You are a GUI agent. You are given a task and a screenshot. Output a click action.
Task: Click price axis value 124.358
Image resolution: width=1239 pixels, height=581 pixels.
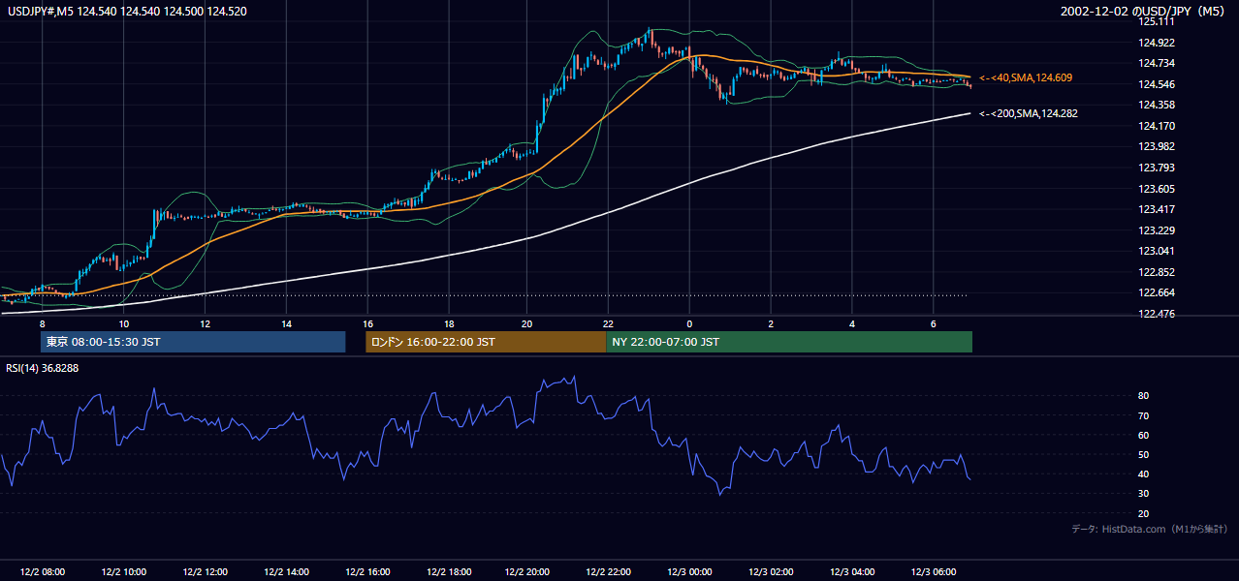click(x=1156, y=105)
